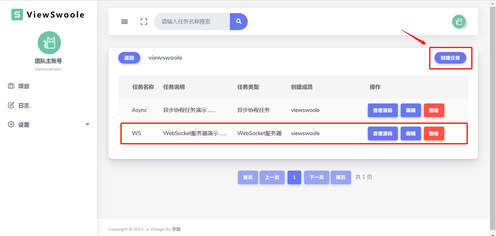The image size is (496, 236).
Task: Click the WebSocket服务器演示 description text
Action: coord(195,133)
